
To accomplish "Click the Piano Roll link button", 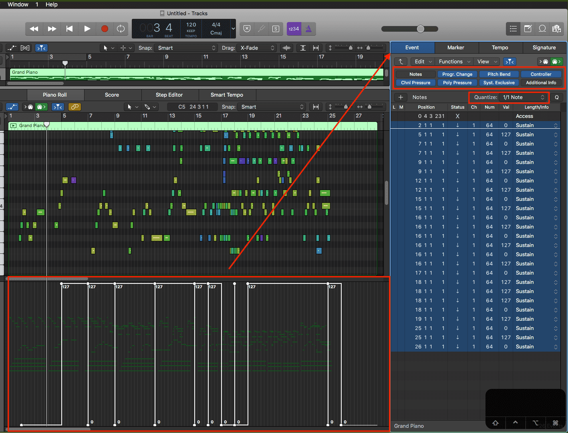I will [75, 107].
